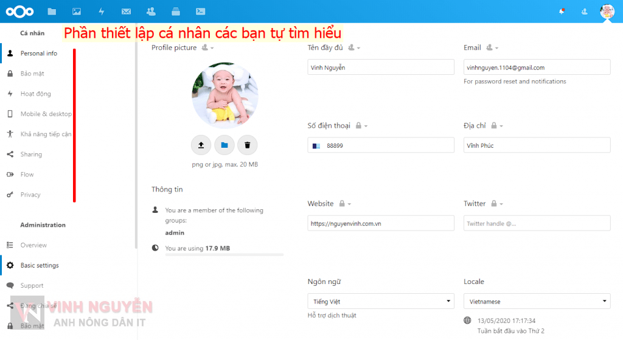Open the Files app in top bar
This screenshot has width=623, height=340.
click(52, 11)
